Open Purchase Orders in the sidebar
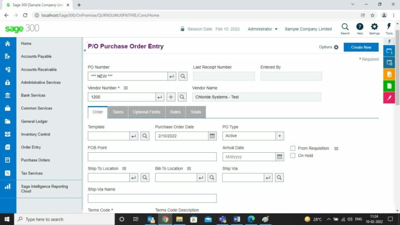The image size is (400, 225). pyautogui.click(x=36, y=160)
